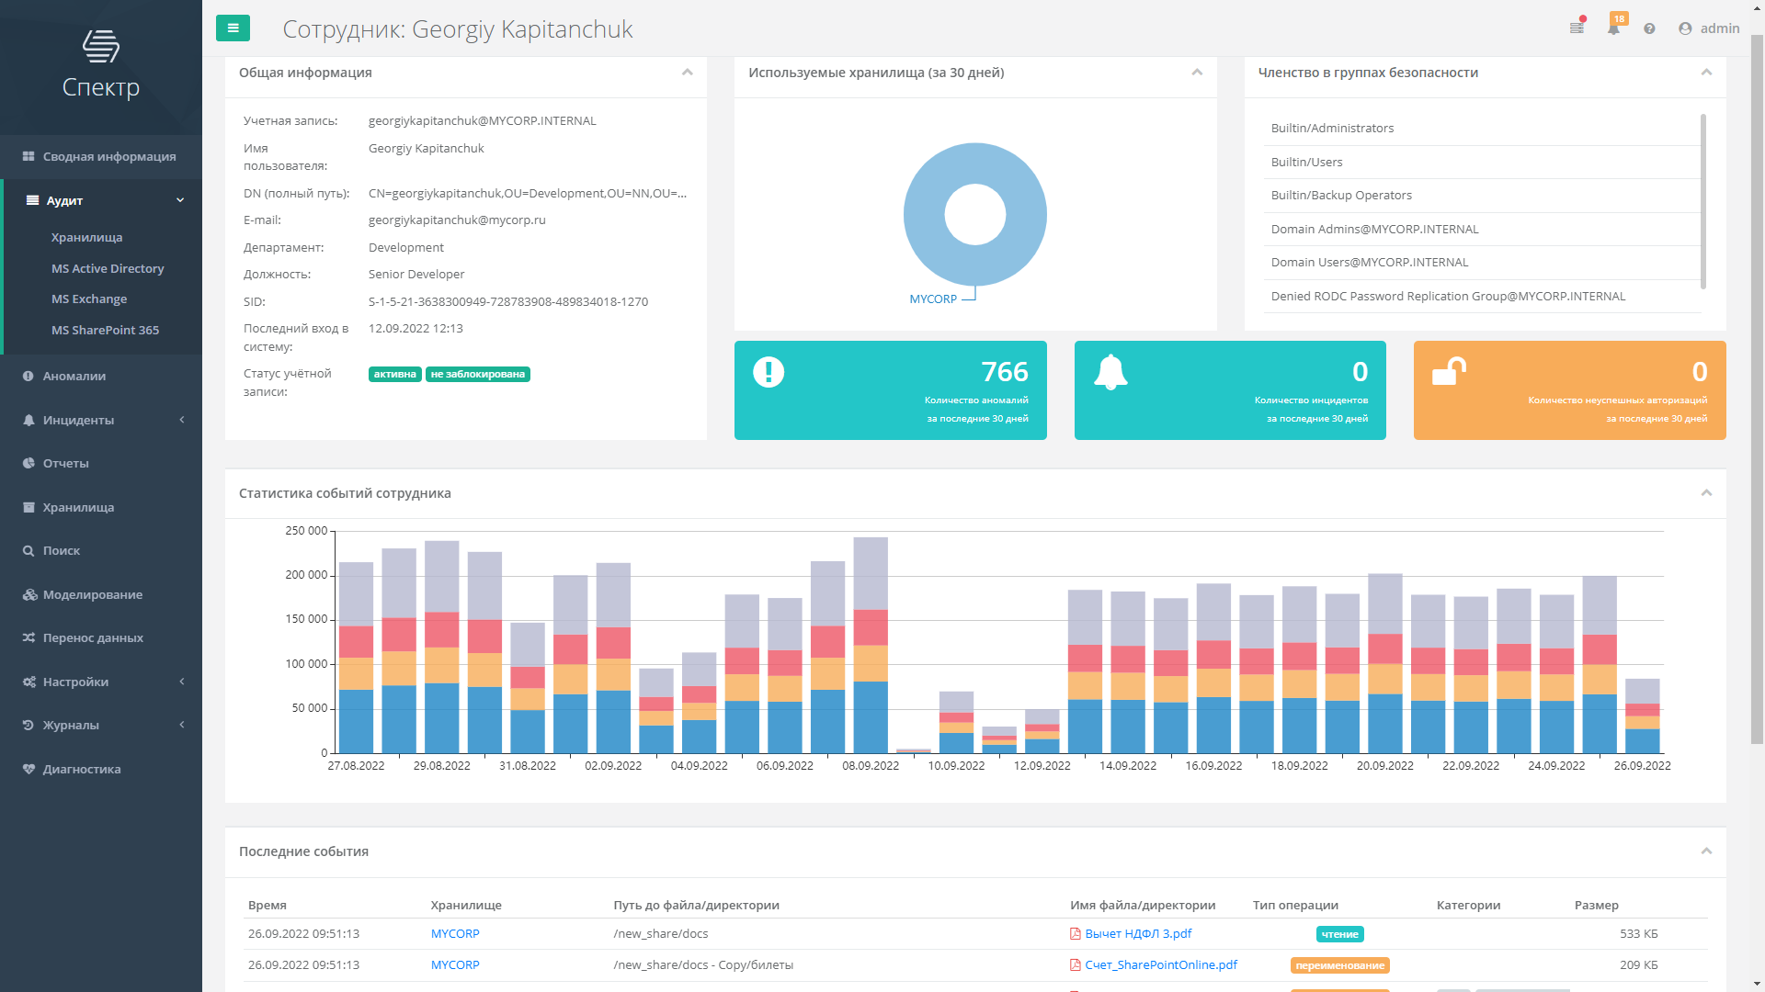The image size is (1765, 992).
Task: Click the unlocked padlock icon on the orange card
Action: (x=1449, y=371)
